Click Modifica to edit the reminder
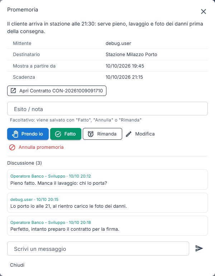 tap(140, 134)
